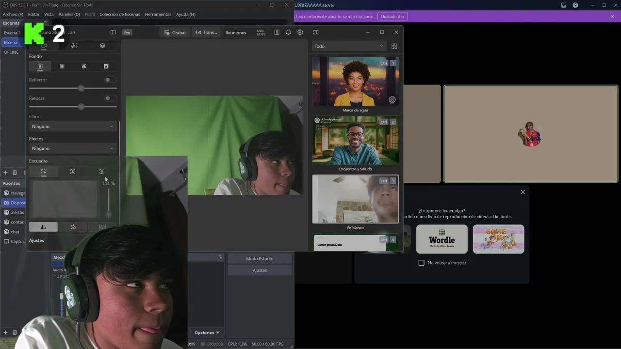The width and height of the screenshot is (621, 349).
Task: Open the Archivo (F) menu in OBS
Action: pos(13,15)
